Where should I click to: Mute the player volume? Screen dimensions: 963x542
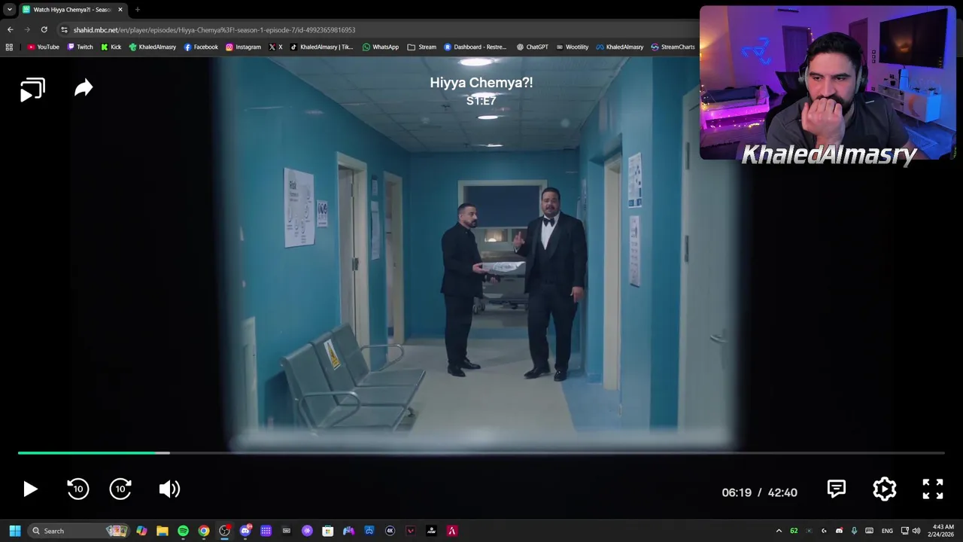169,489
